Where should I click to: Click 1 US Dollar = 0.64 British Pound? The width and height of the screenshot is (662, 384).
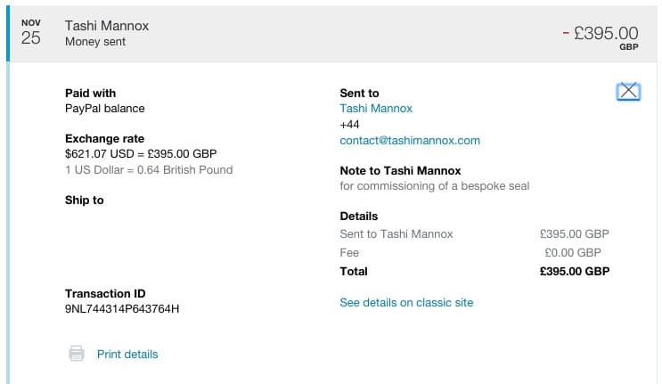click(x=149, y=169)
